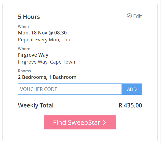Image resolution: width=161 pixels, height=145 pixels.
Task: Click the VOUCHER CODE input field
Action: 70,89
